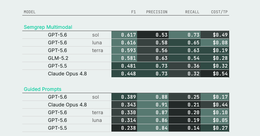
Task: Select the GLM-5.2 model row
Action: coord(126,58)
